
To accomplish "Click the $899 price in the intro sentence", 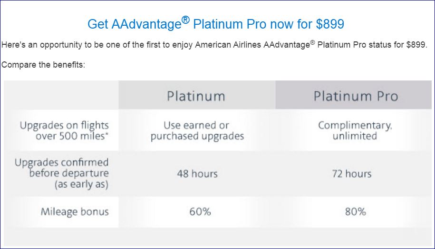I will pos(416,45).
